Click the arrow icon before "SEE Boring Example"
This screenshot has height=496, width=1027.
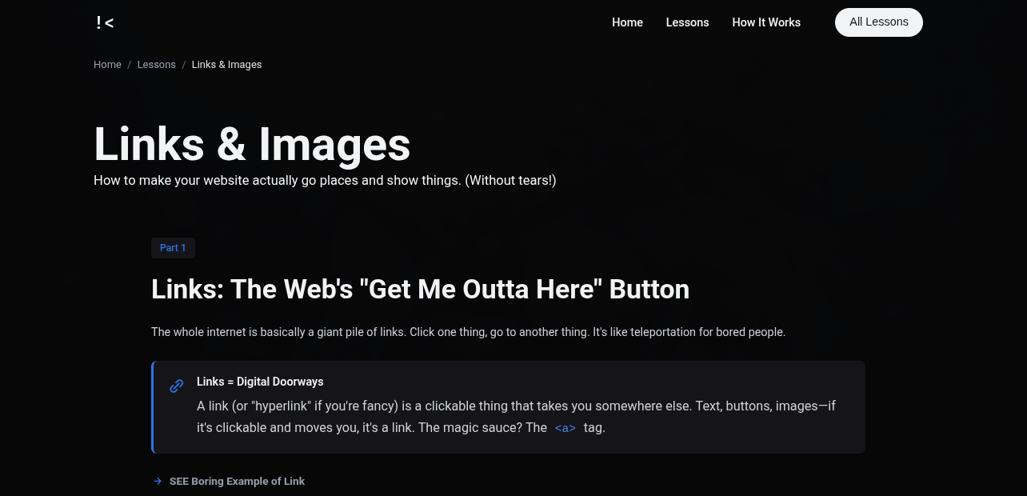tap(158, 482)
